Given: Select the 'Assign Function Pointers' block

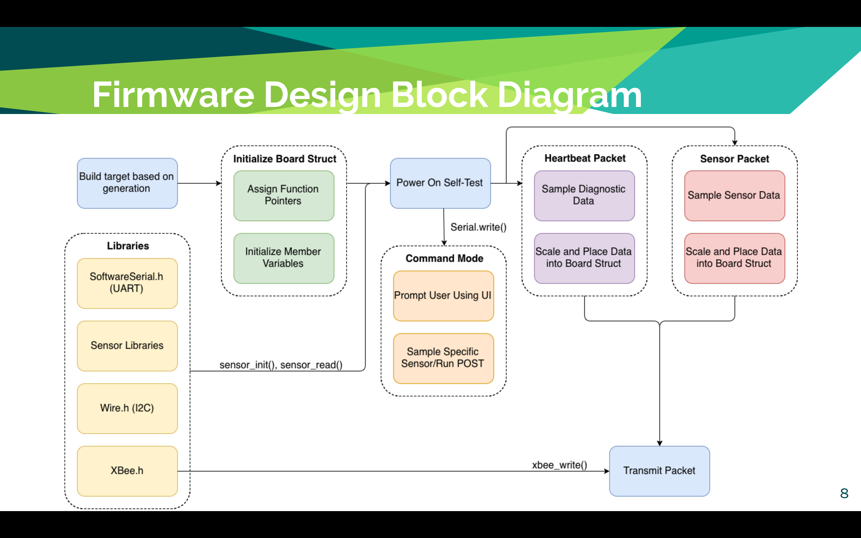Looking at the screenshot, I should click(x=284, y=196).
